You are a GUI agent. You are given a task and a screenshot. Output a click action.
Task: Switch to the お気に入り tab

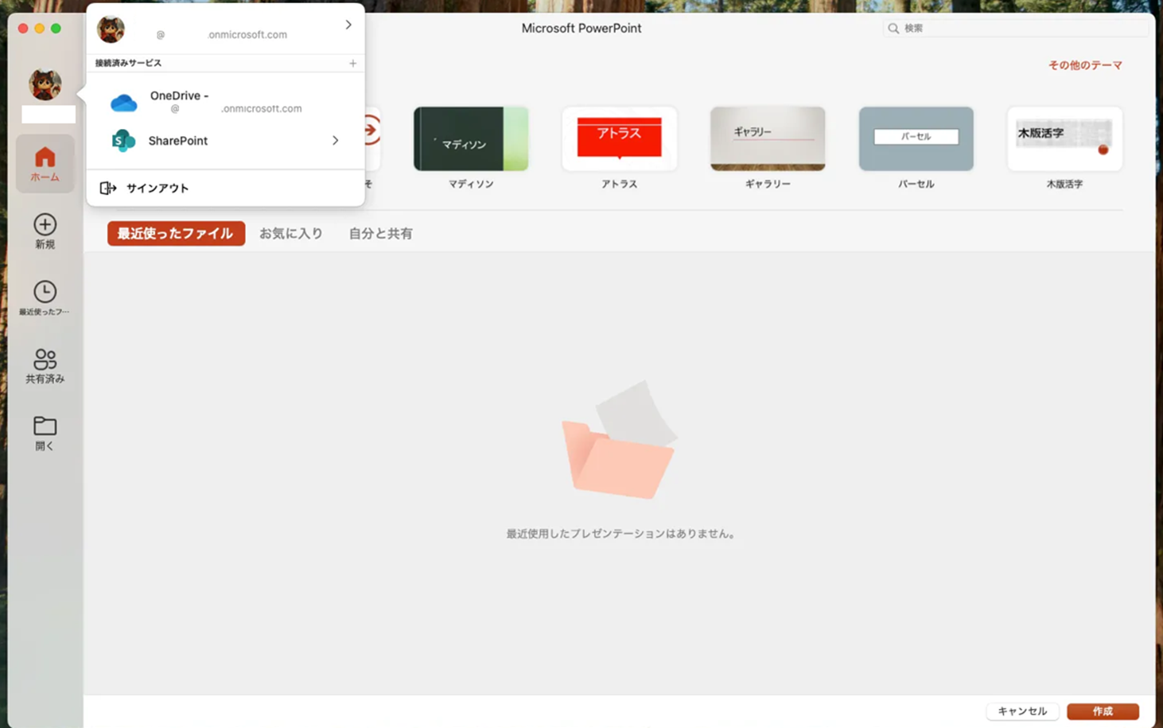click(291, 233)
